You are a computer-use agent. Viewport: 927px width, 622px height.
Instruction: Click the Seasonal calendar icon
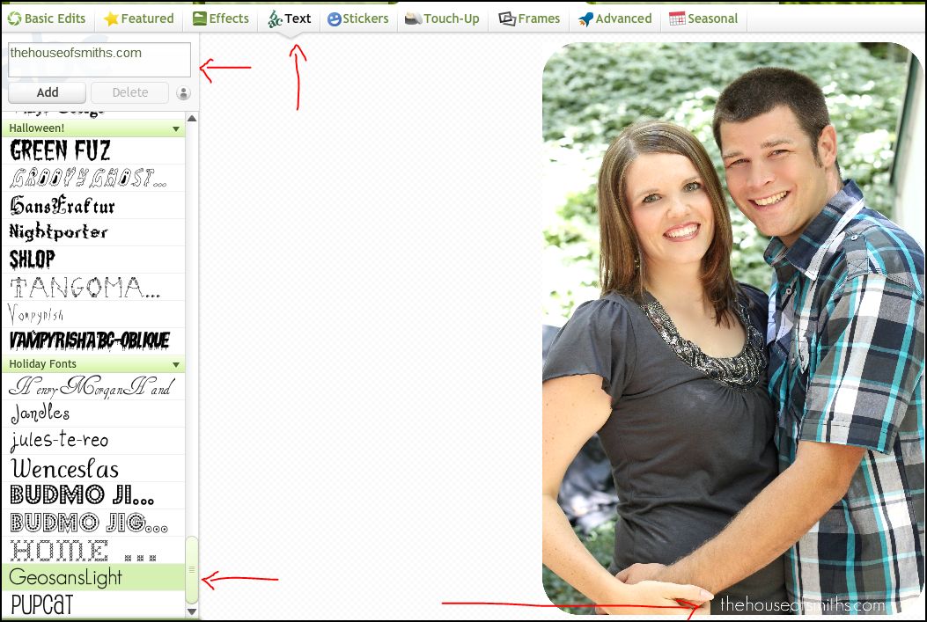point(677,18)
